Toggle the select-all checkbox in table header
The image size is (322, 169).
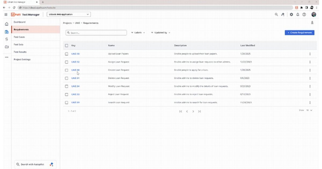click(x=67, y=46)
